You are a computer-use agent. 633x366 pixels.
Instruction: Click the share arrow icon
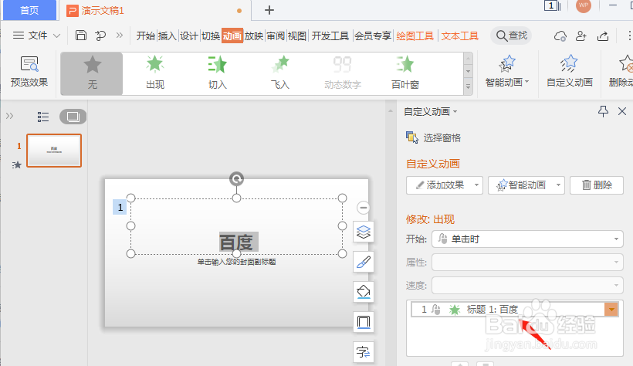pyautogui.click(x=603, y=36)
